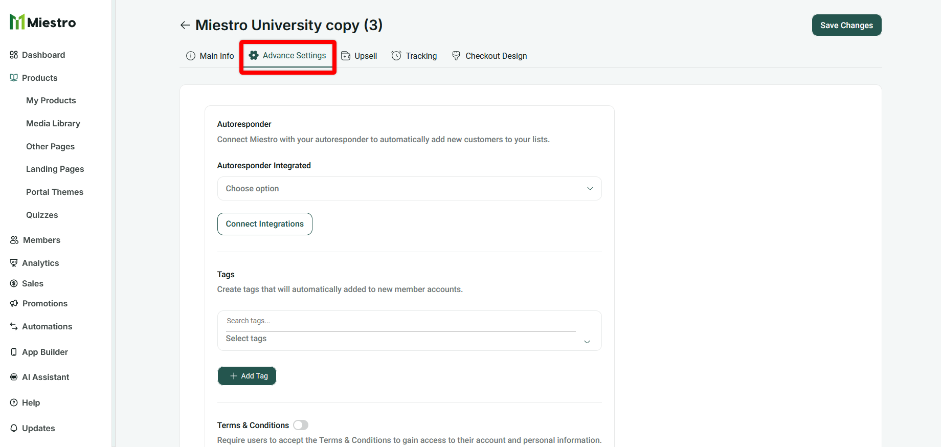Click the Tracking tab's clock icon
Image resolution: width=941 pixels, height=447 pixels.
[x=396, y=56]
